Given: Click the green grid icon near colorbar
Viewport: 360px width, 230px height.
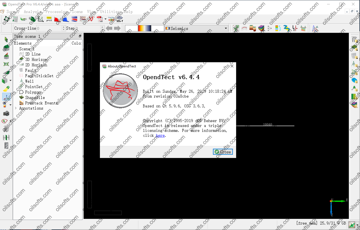Looking at the screenshot, I should click(x=236, y=28).
